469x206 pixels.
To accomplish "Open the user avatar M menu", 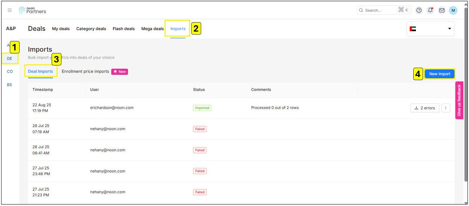I will point(453,10).
